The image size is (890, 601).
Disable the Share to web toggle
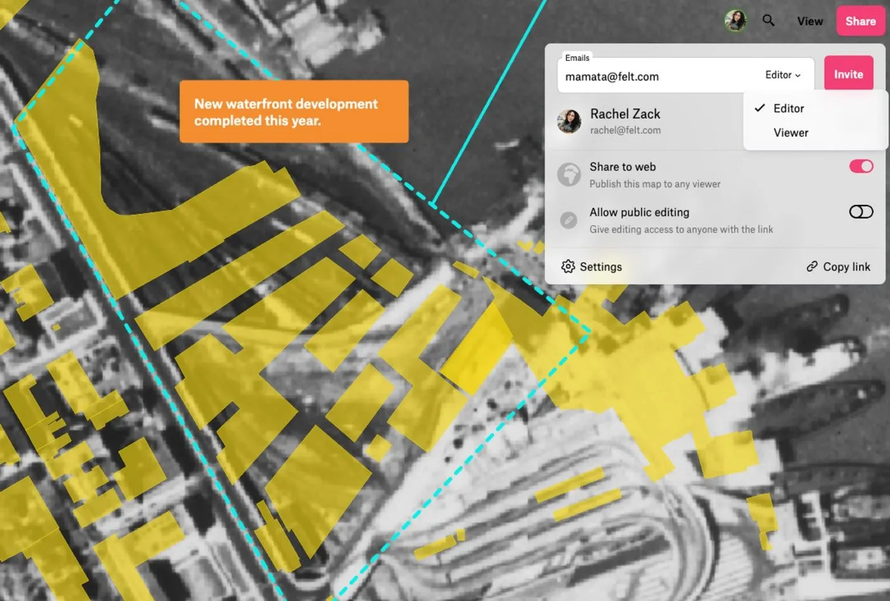coord(861,166)
